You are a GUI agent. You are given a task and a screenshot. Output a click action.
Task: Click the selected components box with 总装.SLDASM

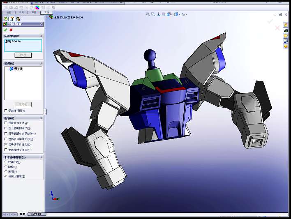tap(23, 46)
